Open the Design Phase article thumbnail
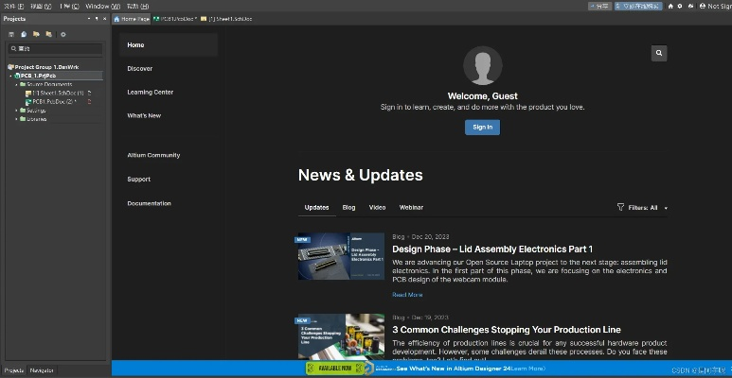 (x=341, y=255)
